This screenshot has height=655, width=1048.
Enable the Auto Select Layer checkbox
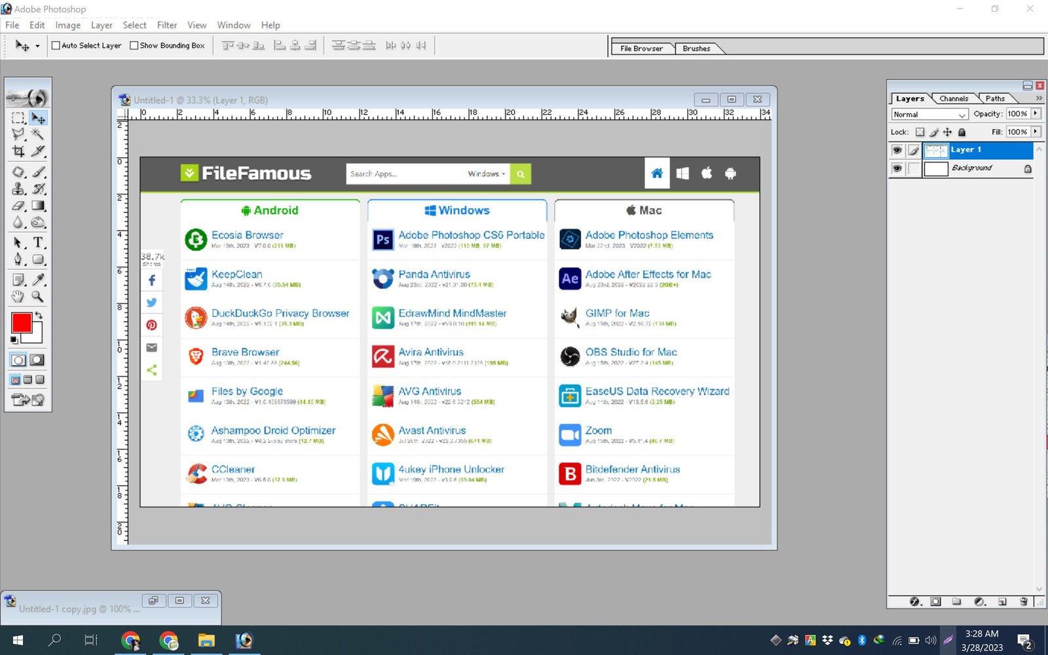coord(56,46)
